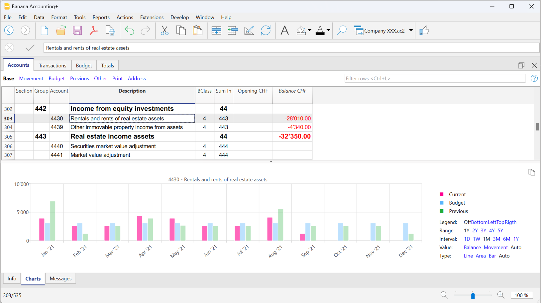Click the Cut tool on the toolbar
Image resolution: width=541 pixels, height=303 pixels.
(165, 30)
